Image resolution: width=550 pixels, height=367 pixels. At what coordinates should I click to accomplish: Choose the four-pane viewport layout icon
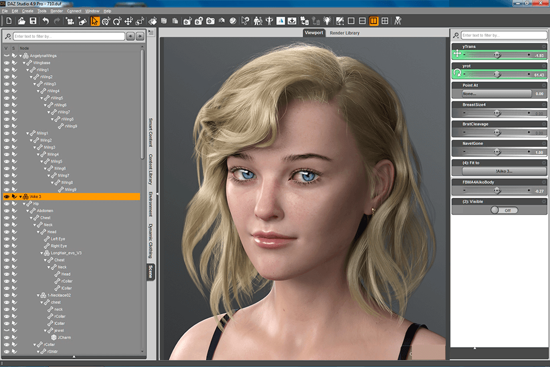coord(385,21)
